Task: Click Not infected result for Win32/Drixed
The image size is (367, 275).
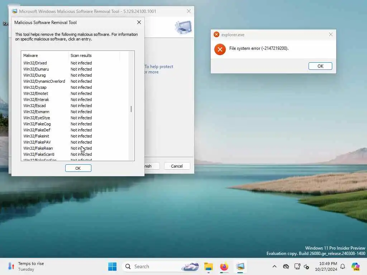Action: [81, 63]
